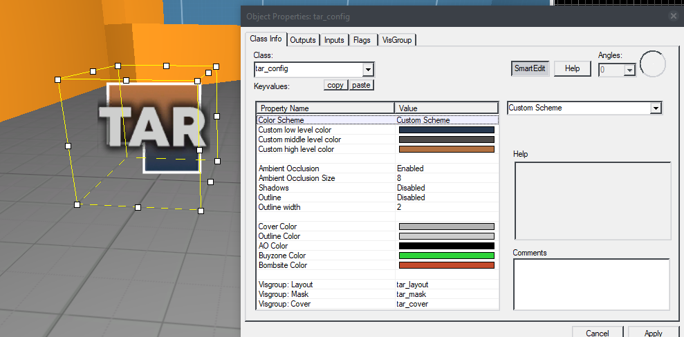
Task: Apply the property changes
Action: [x=653, y=333]
